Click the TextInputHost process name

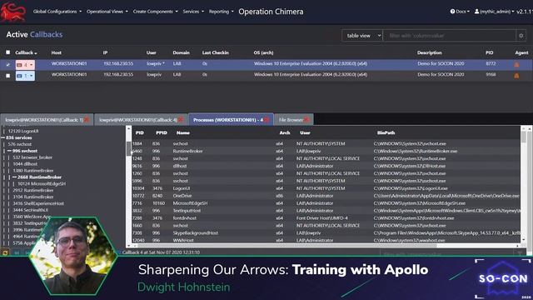pyautogui.click(x=187, y=211)
